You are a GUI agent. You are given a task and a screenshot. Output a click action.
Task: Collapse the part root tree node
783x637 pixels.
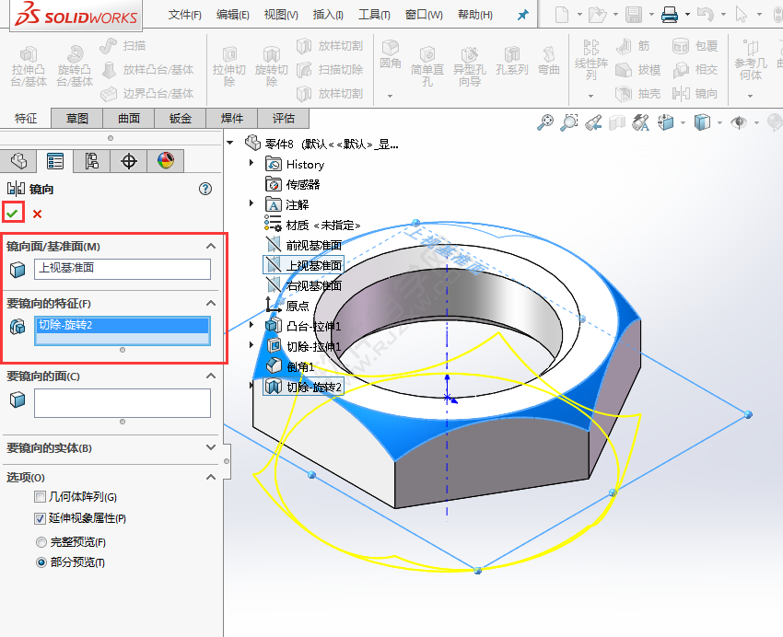(230, 144)
